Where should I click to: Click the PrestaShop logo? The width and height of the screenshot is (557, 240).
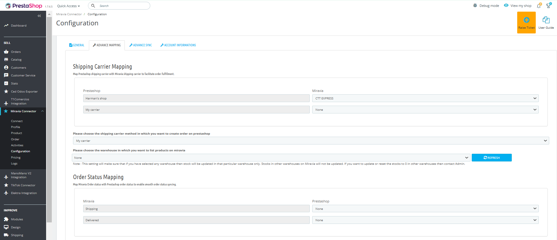point(23,6)
